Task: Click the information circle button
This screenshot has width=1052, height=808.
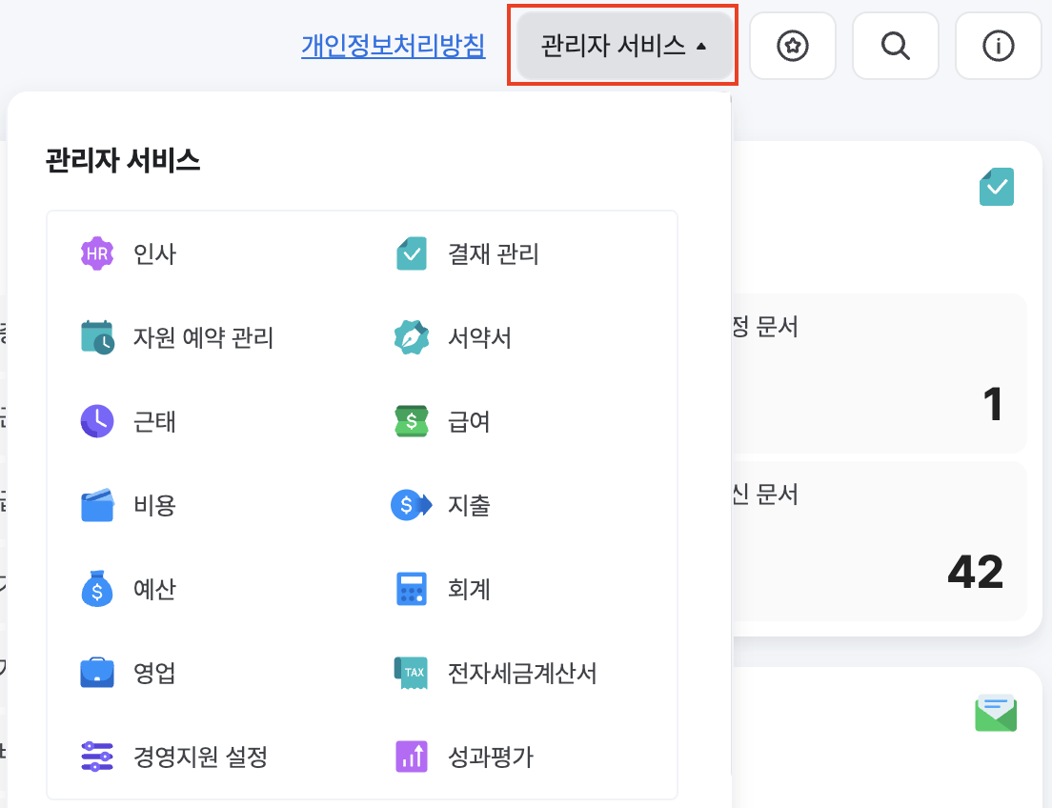Action: click(998, 46)
